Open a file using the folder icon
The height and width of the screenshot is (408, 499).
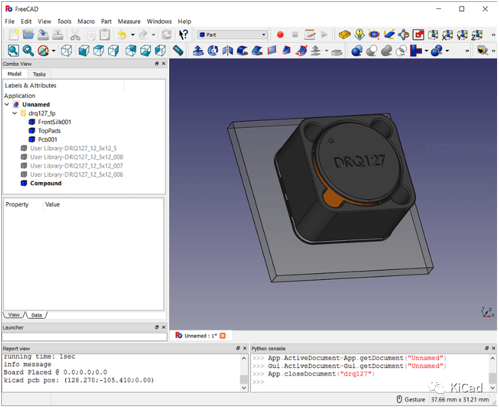tap(29, 35)
